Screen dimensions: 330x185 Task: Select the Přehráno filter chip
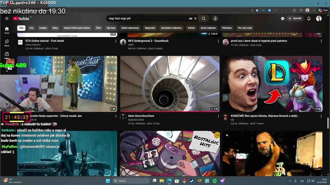click(x=227, y=28)
